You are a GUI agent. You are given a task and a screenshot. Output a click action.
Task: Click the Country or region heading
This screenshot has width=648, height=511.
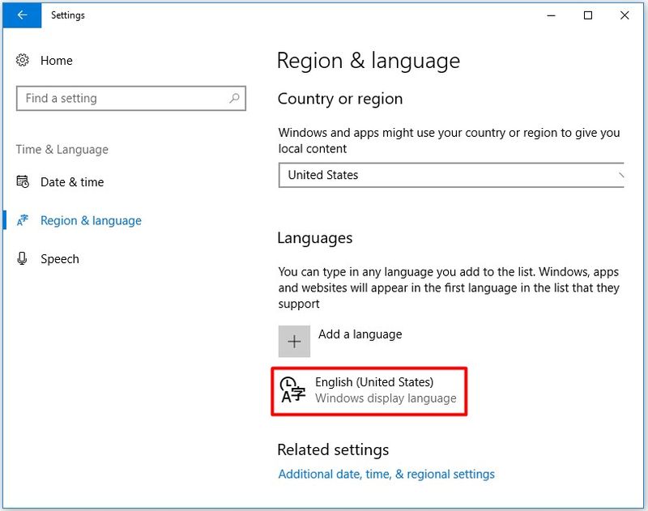click(340, 99)
